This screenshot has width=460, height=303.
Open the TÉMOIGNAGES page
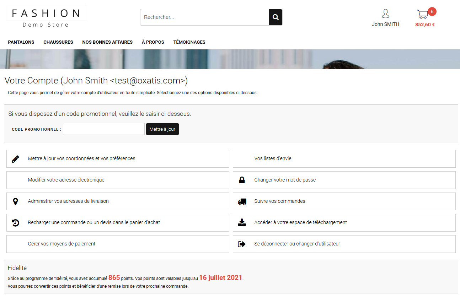[189, 42]
